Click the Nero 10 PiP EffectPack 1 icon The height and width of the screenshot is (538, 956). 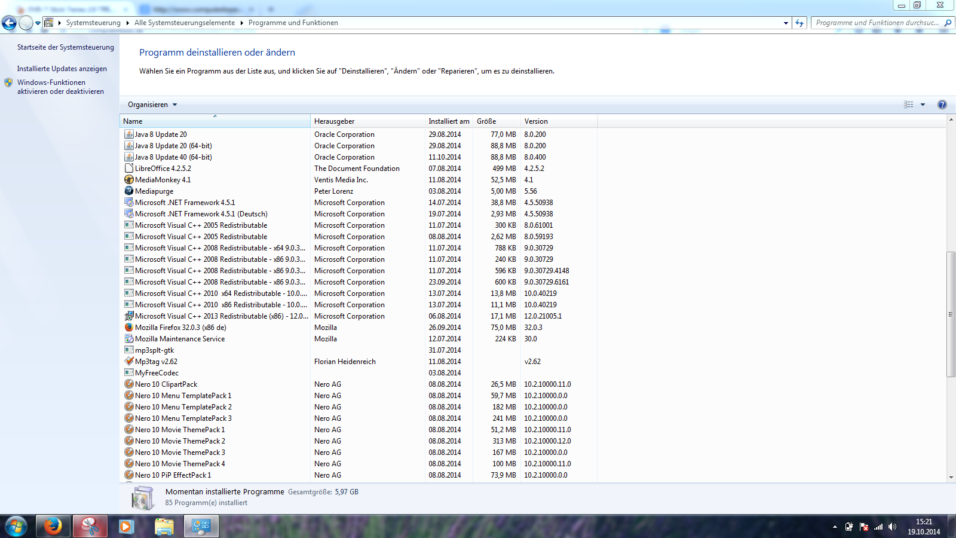129,475
